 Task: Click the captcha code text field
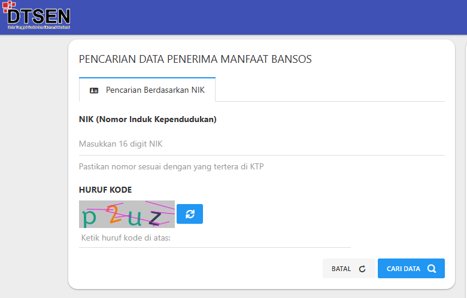coord(215,238)
